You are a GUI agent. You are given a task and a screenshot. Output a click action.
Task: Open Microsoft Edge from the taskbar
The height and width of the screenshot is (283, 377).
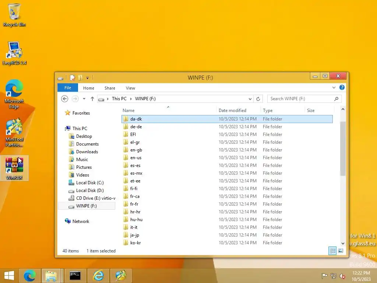tap(29, 276)
